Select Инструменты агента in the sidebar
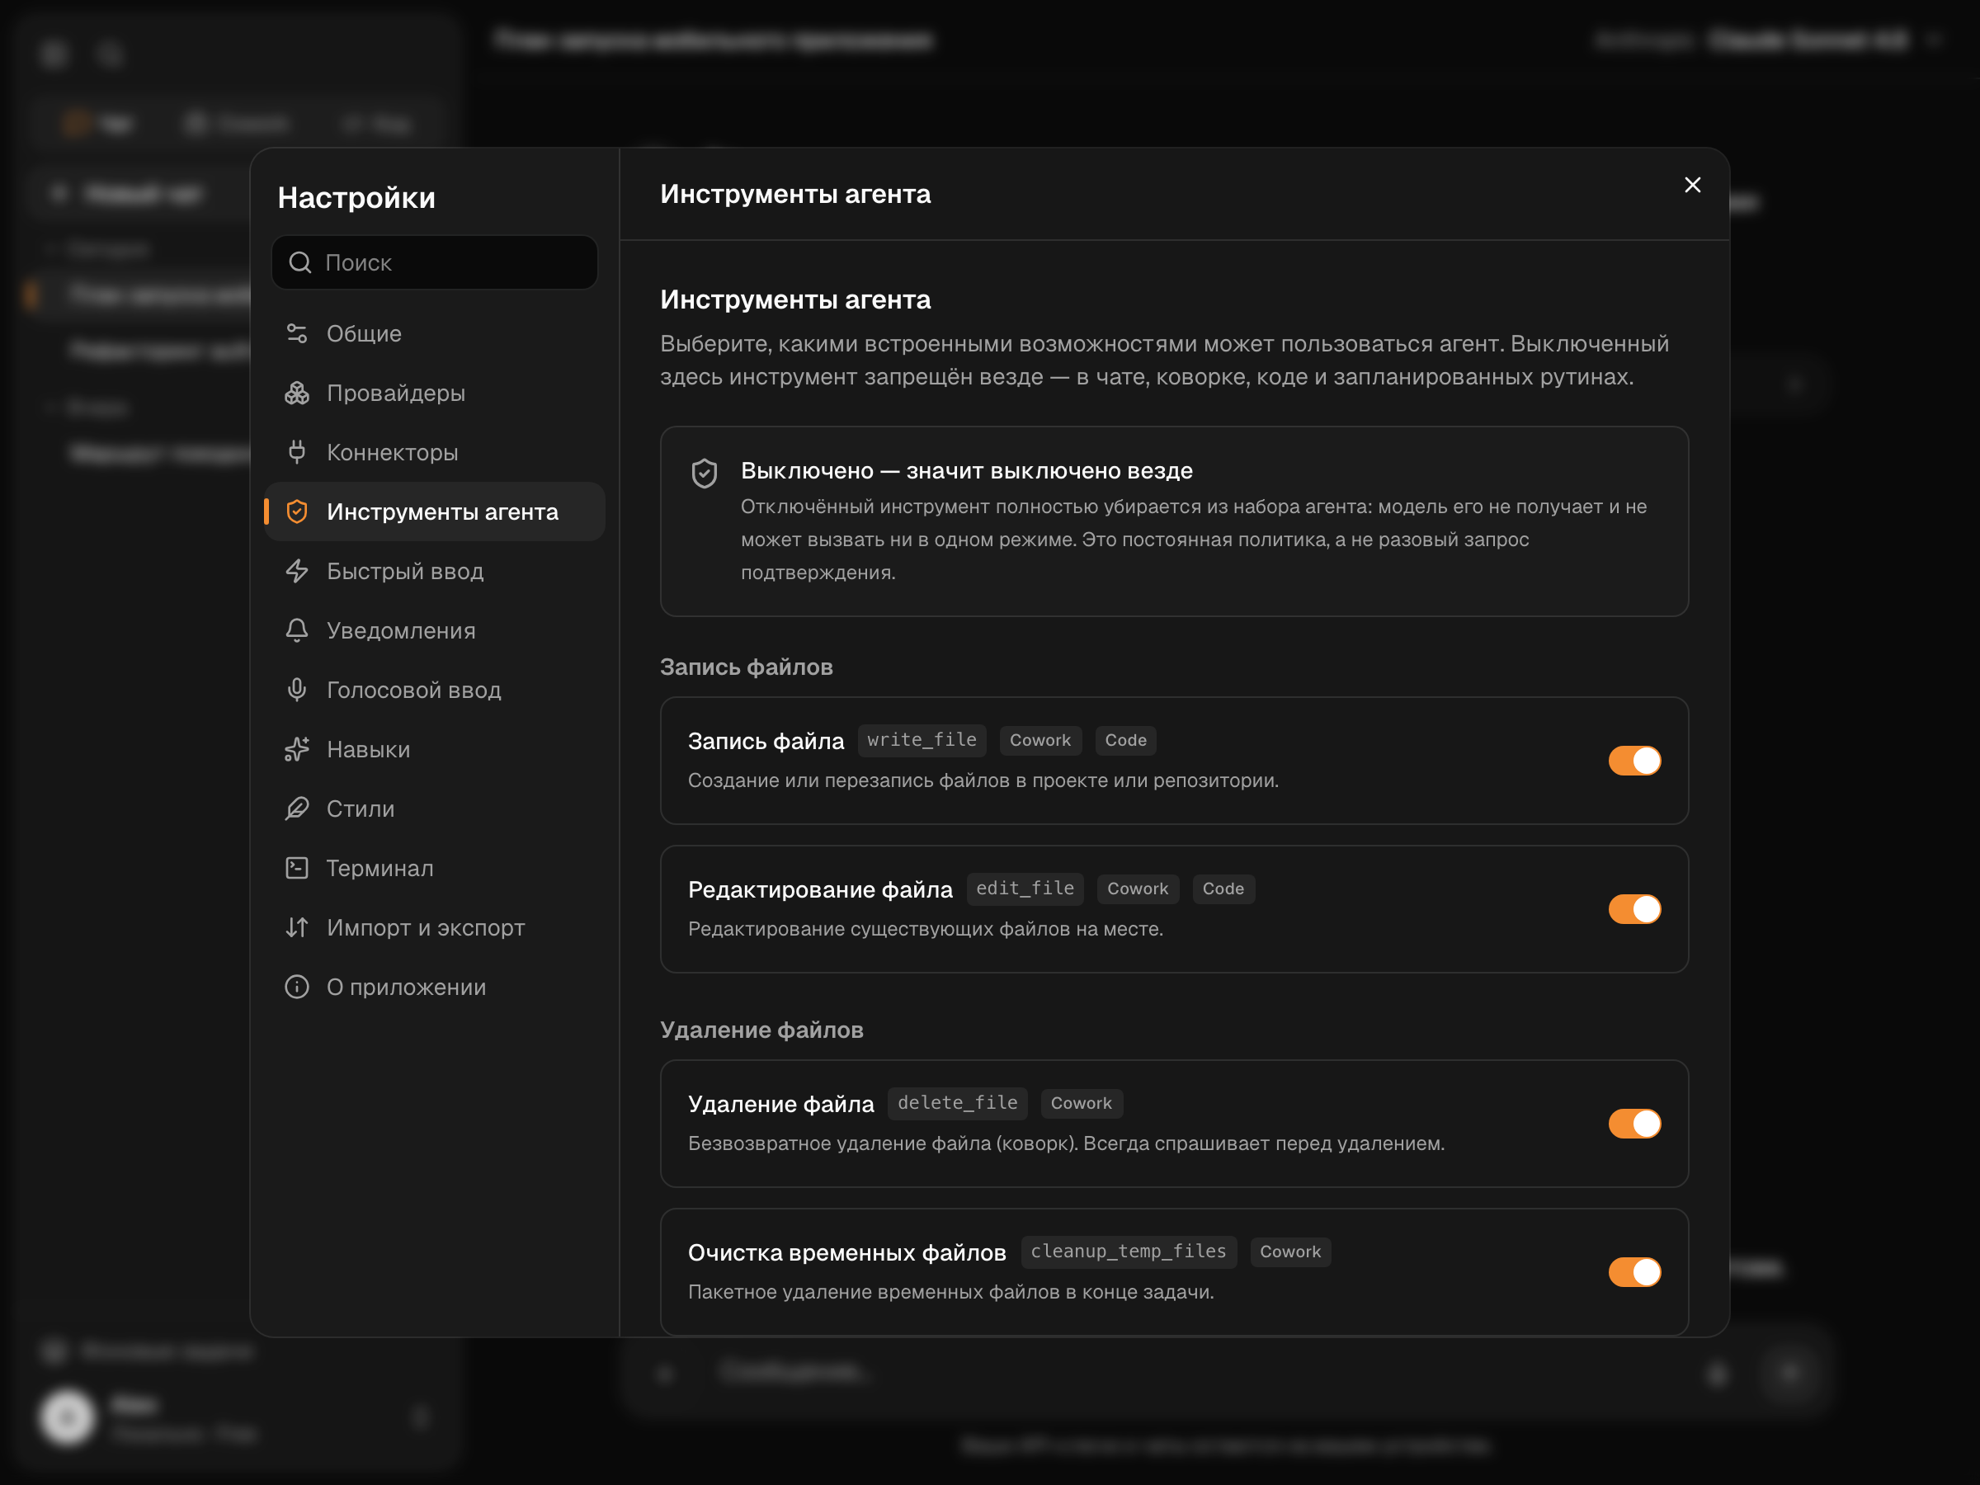The image size is (1980, 1485). pyautogui.click(x=435, y=511)
